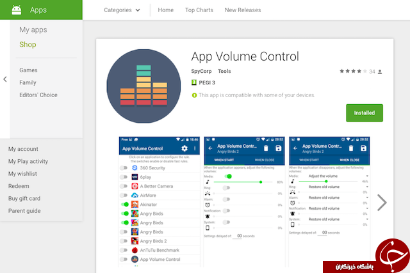The image size is (410, 273).
Task: Open the Adjust the volume dropdown
Action: click(x=338, y=176)
